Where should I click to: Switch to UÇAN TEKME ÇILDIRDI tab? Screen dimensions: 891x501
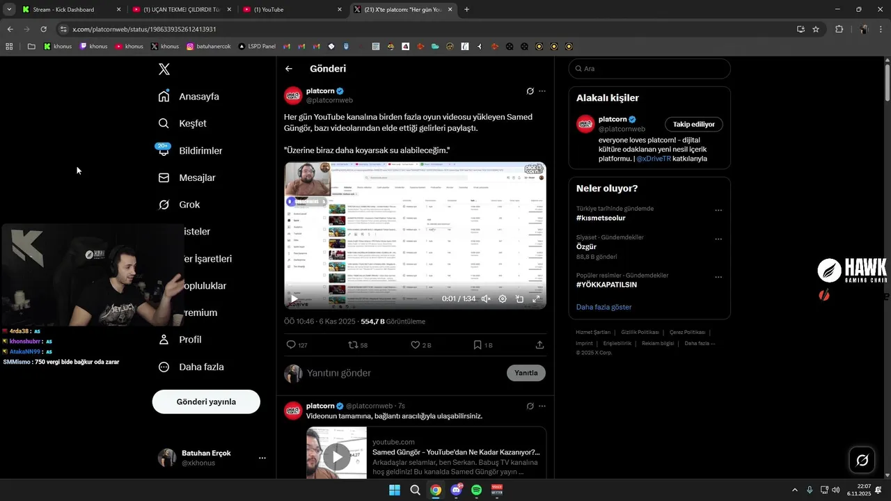(181, 10)
